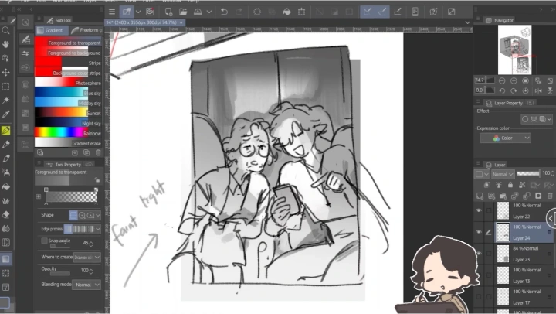
Task: Select the Auto select magic wand tool
Action: click(5, 101)
